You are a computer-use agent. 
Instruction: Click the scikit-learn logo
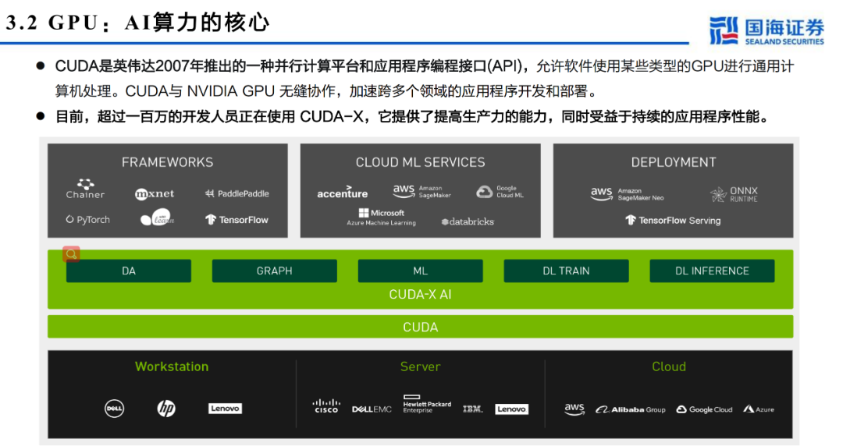(157, 217)
